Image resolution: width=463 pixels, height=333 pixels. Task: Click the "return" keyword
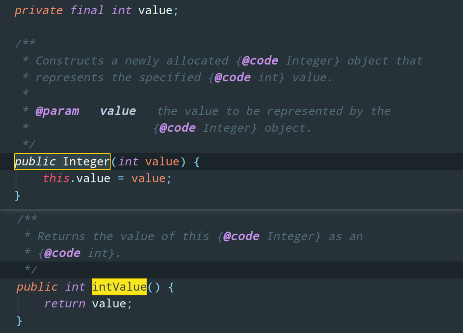[x=65, y=304]
